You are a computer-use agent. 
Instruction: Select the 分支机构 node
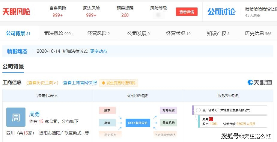click(168, 123)
